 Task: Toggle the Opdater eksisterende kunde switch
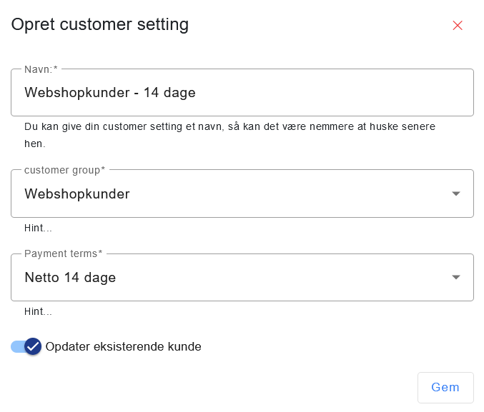tap(26, 347)
